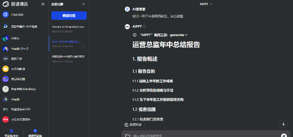
Task: Open 长文档解读 folder icon
Action: tap(6, 69)
